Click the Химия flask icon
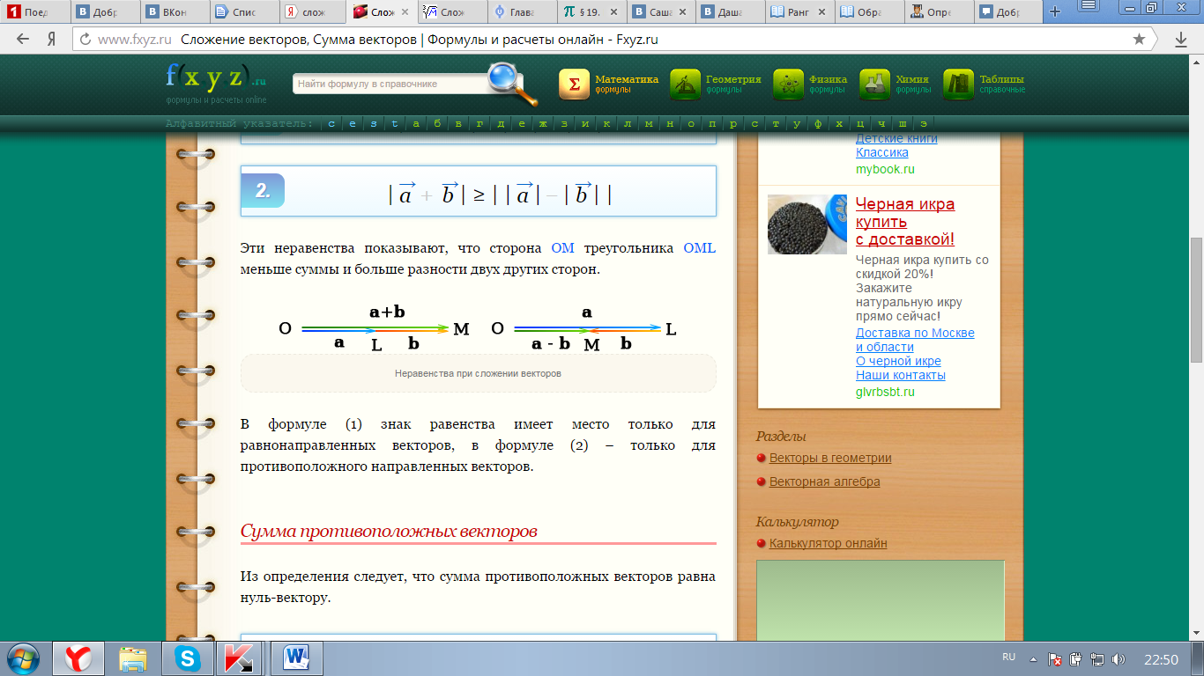1204x676 pixels. pos(875,84)
